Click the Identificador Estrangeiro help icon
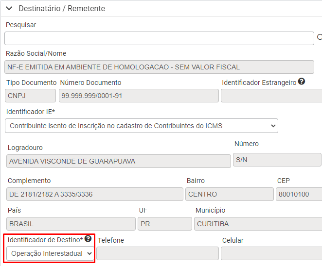 [302, 82]
